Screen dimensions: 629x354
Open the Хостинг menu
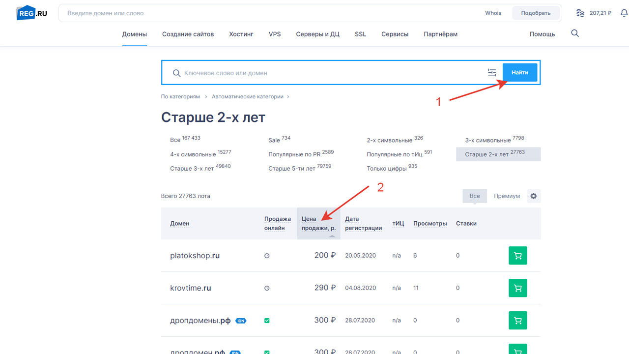point(241,34)
